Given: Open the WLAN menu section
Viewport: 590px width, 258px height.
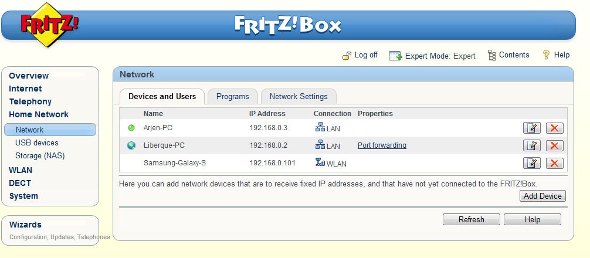Looking at the screenshot, I should [x=21, y=170].
